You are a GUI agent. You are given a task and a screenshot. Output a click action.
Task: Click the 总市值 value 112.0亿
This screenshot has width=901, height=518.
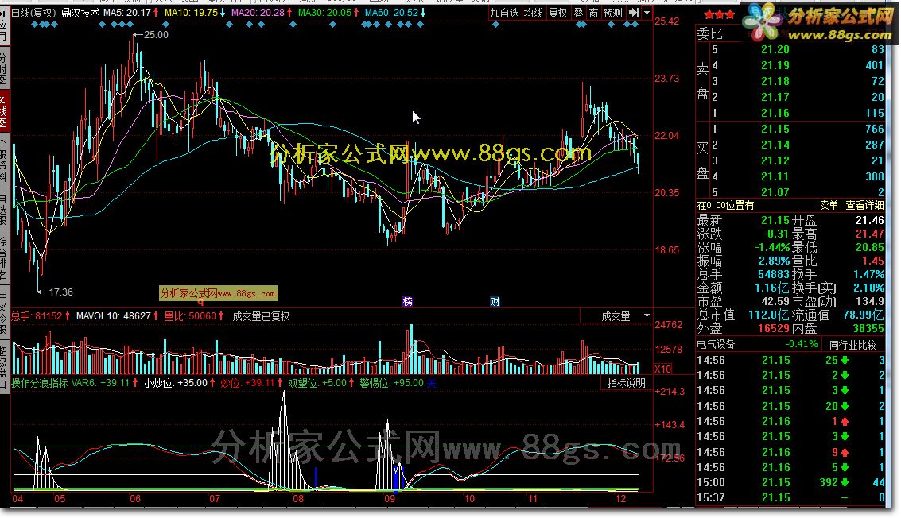[770, 315]
